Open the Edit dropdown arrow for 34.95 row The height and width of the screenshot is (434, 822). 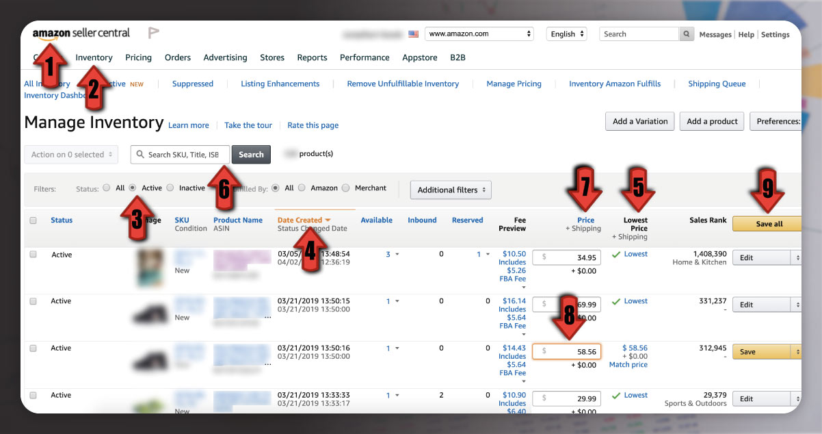point(797,257)
